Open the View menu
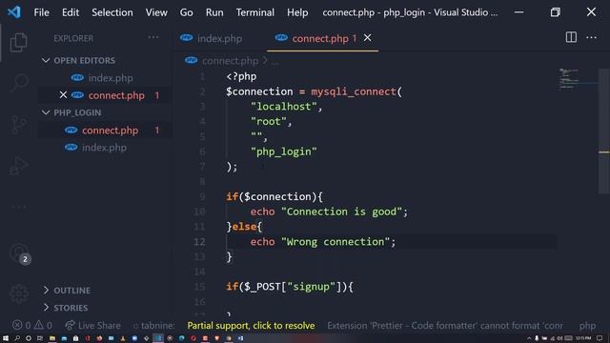 156,12
